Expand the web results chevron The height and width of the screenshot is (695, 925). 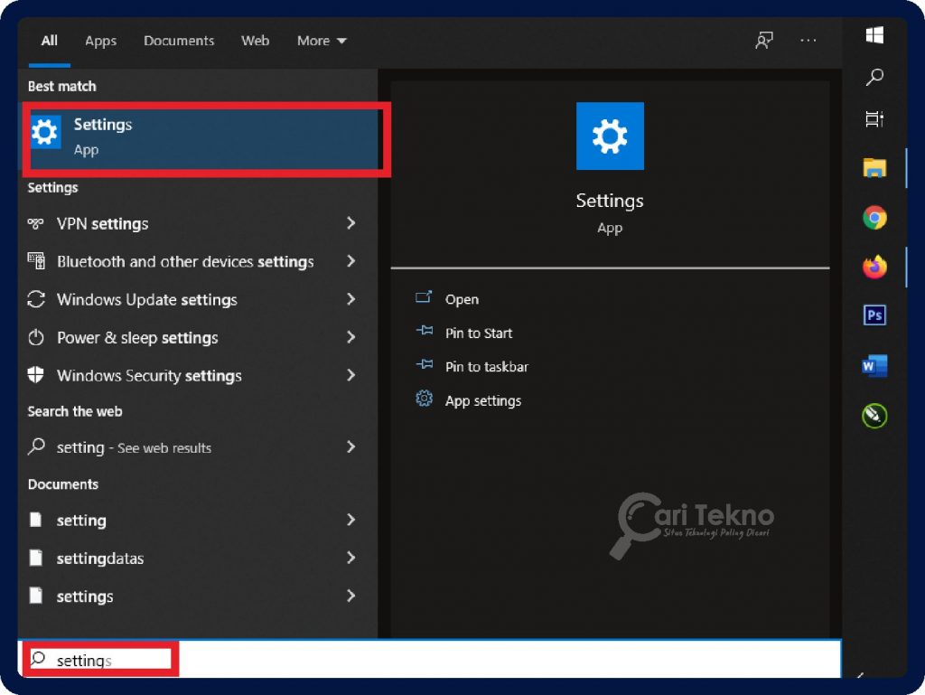351,446
